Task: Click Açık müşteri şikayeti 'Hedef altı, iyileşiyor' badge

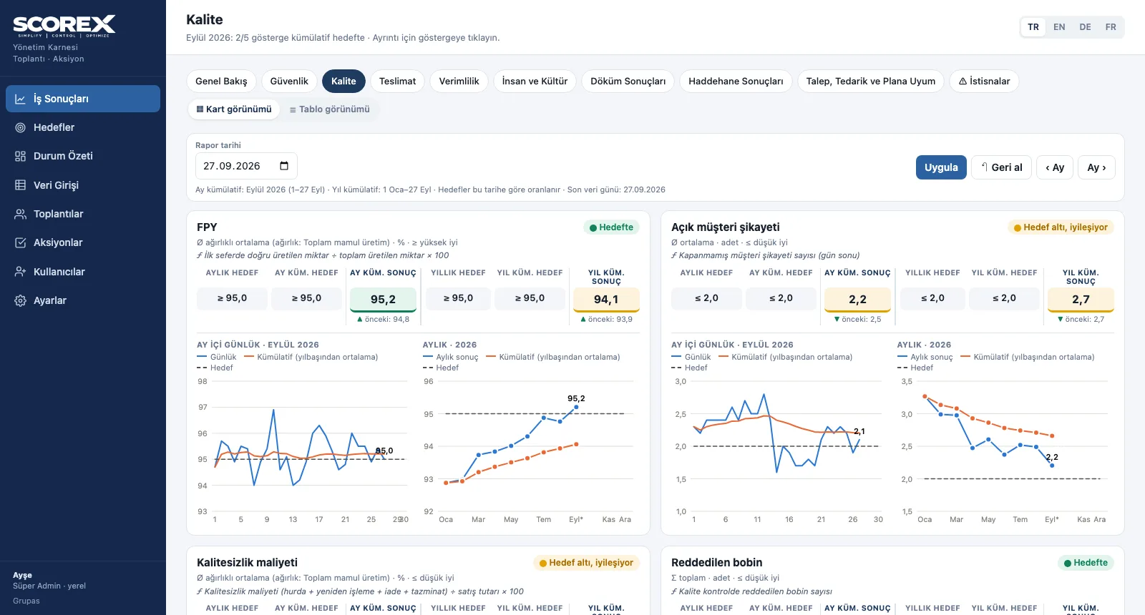Action: pyautogui.click(x=1061, y=227)
